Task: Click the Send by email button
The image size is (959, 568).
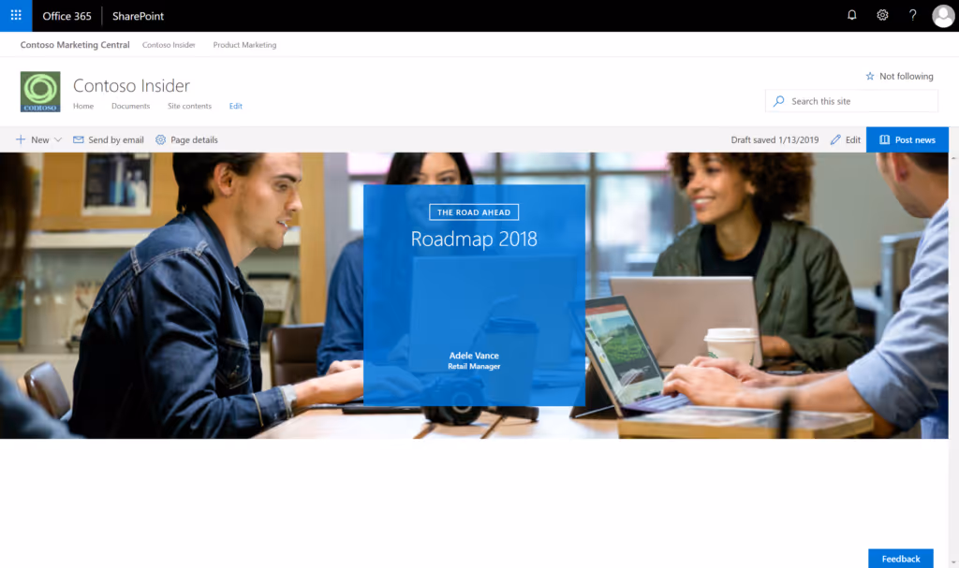Action: [109, 139]
